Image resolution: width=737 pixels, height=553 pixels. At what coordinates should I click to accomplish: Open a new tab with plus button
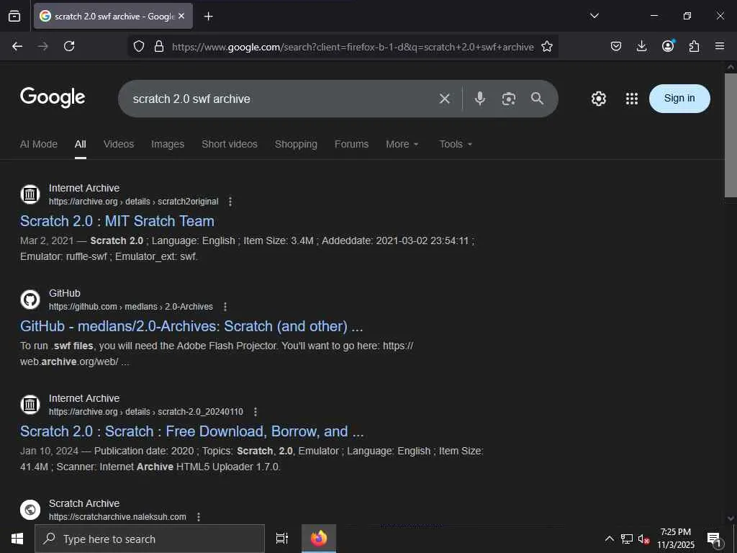pyautogui.click(x=208, y=17)
